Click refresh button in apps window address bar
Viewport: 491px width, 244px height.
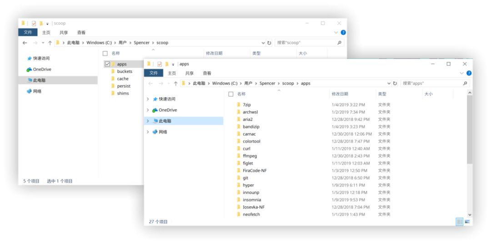(x=395, y=84)
